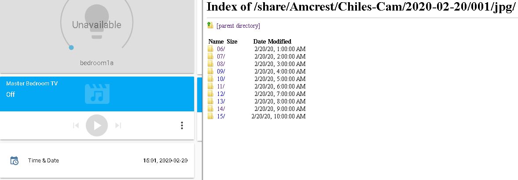Click the folder icon beside 07/
Screen dimensions: 518x180
pyautogui.click(x=210, y=56)
